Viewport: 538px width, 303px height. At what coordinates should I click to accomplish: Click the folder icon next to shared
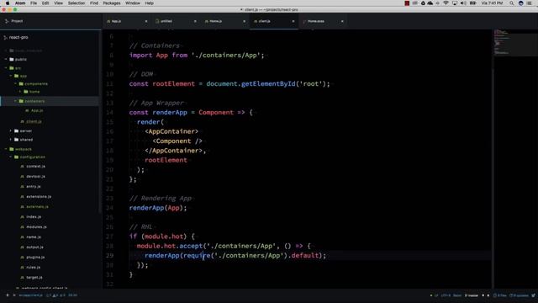(17, 140)
